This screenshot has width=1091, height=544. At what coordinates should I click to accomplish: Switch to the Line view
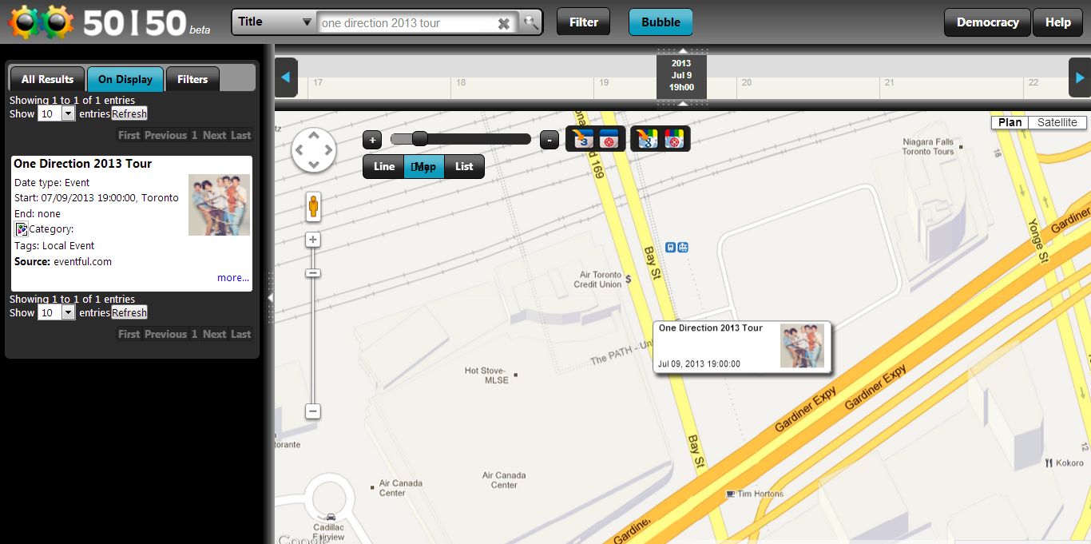pos(384,166)
